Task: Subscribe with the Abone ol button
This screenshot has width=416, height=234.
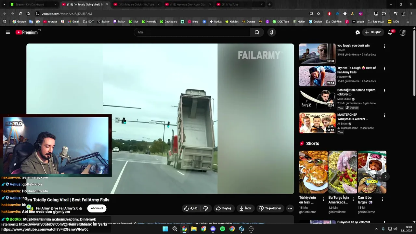Action: (97, 208)
